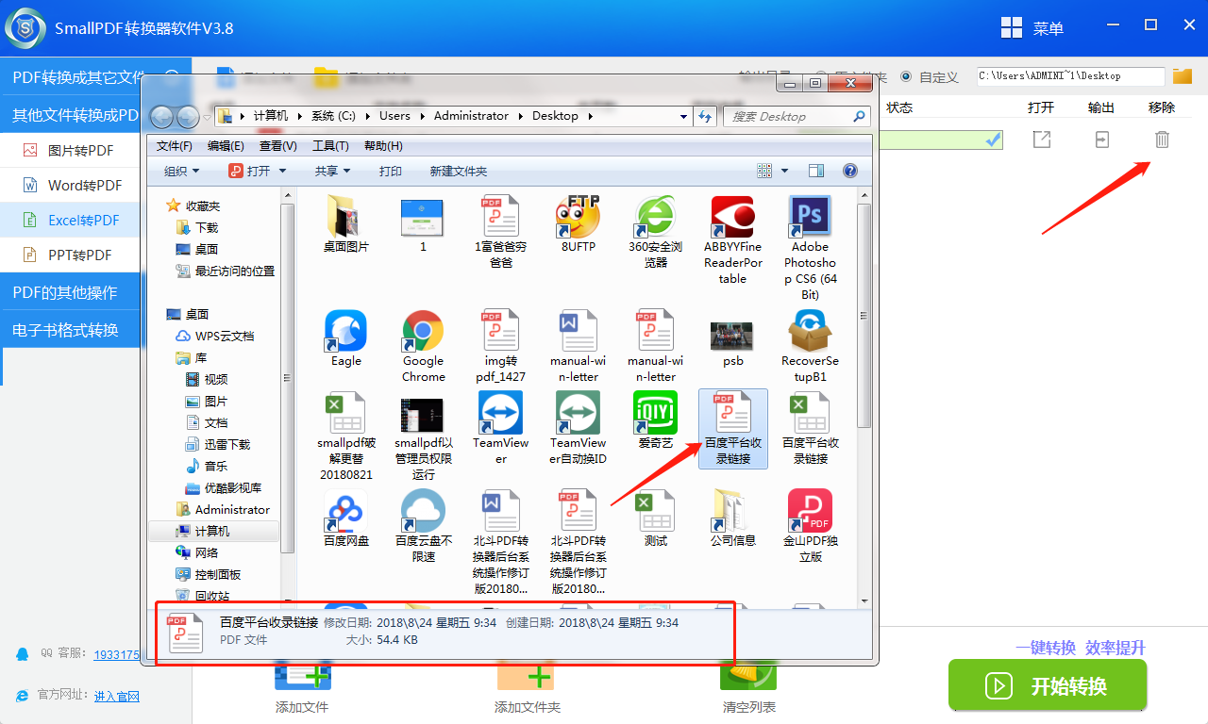
Task: Select WPS云文档 in the navigation tree
Action: [x=225, y=336]
